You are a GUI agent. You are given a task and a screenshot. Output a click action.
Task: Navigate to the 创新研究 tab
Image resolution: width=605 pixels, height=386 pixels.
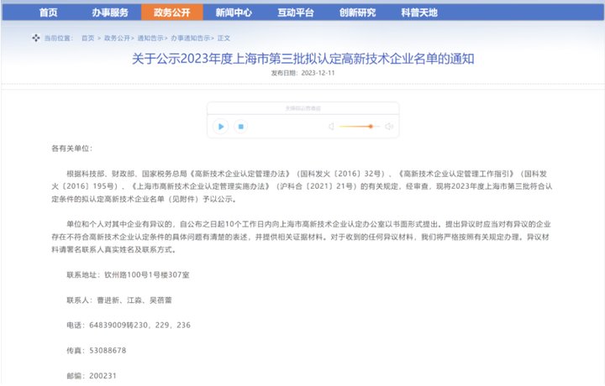click(x=359, y=13)
